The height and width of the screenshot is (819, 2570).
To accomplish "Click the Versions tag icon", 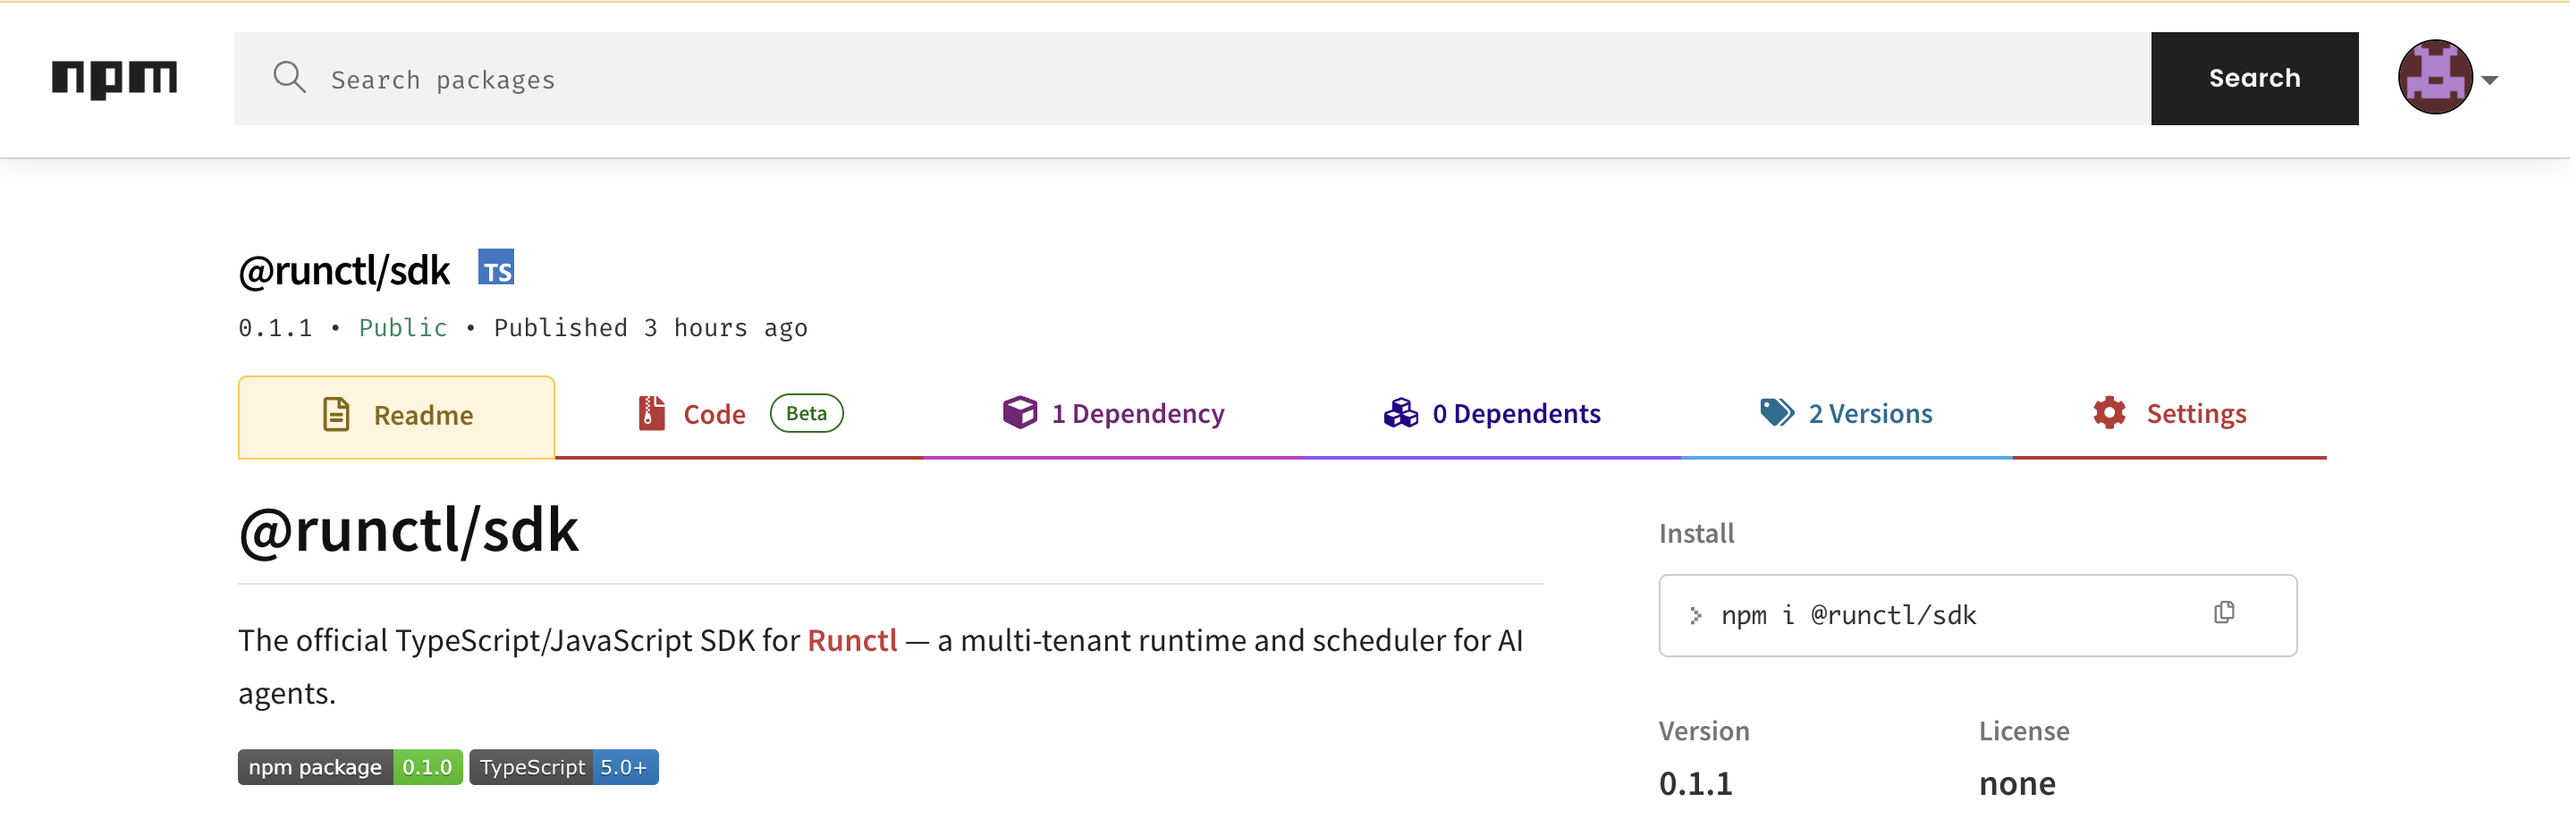I will 1777,412.
